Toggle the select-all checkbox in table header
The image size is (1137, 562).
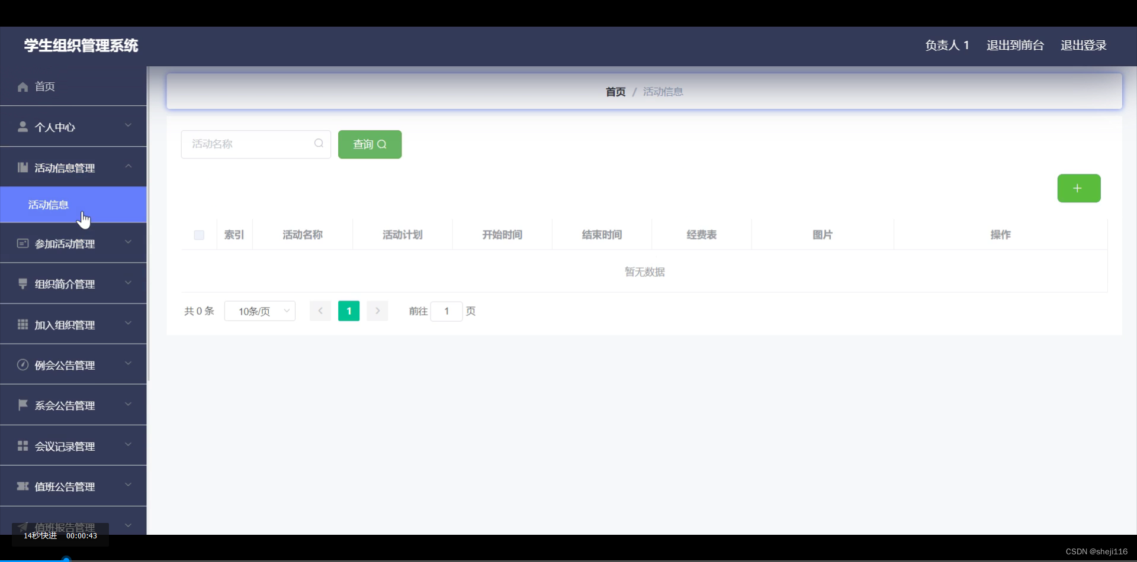tap(199, 235)
